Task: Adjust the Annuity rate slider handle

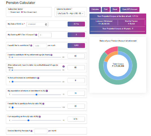Action: pyautogui.click(x=29, y=120)
